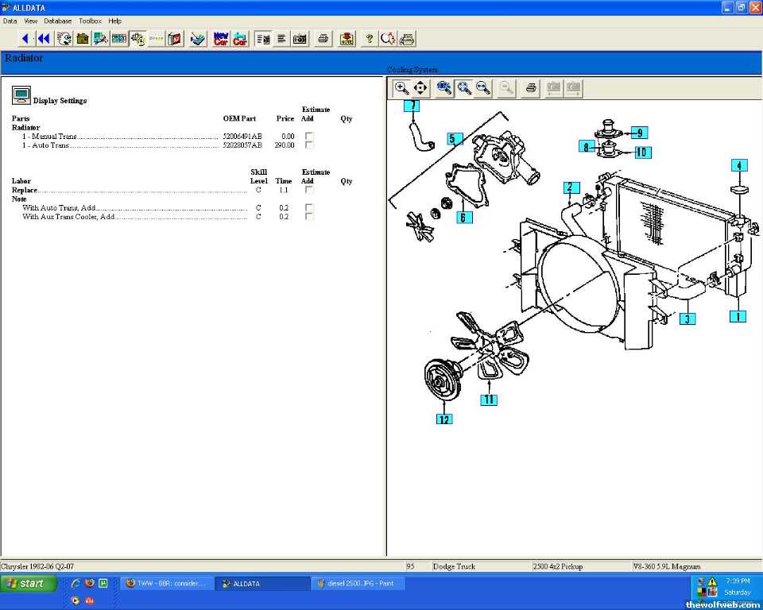This screenshot has width=763, height=610.
Task: Select the pan arrows tool above diagram
Action: 420,88
